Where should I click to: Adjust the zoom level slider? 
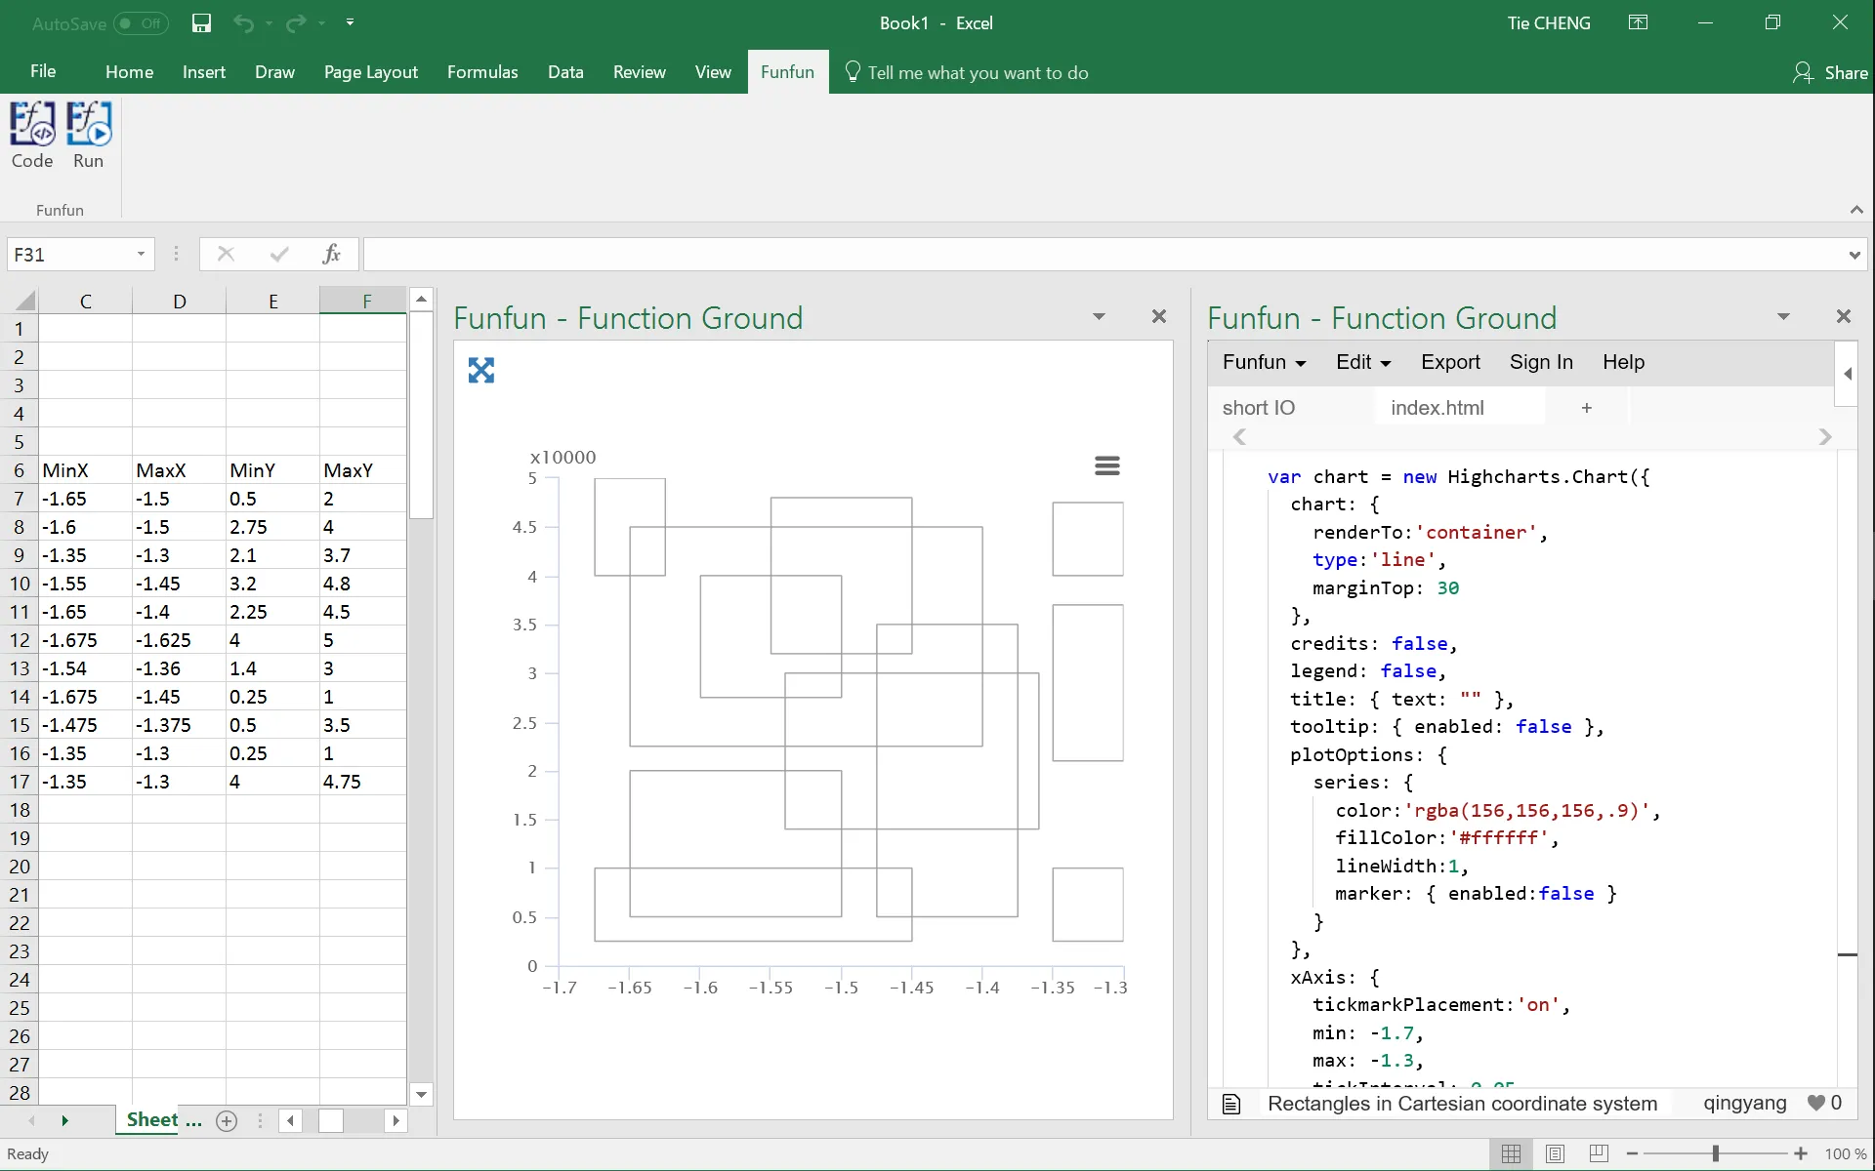[1715, 1153]
